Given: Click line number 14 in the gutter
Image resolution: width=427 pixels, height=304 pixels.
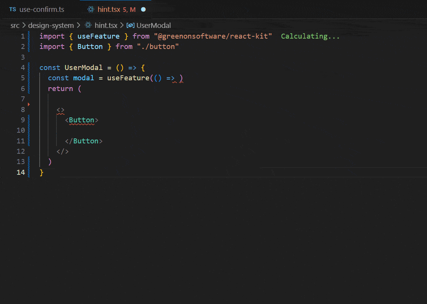Looking at the screenshot, I should point(21,172).
